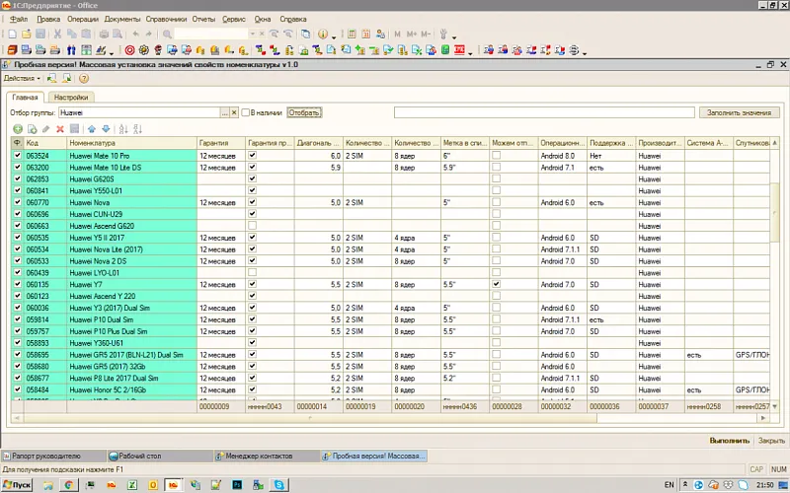
Task: Uncheck row checkbox for Huawei Nova
Action: point(18,202)
